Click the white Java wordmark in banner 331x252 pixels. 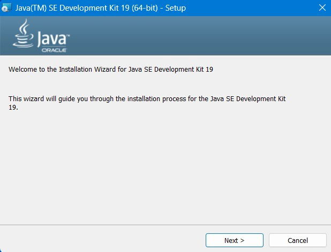51,39
